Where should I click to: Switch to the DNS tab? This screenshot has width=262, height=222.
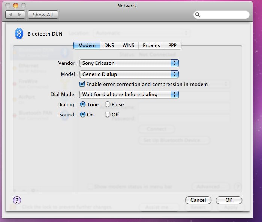tap(109, 45)
